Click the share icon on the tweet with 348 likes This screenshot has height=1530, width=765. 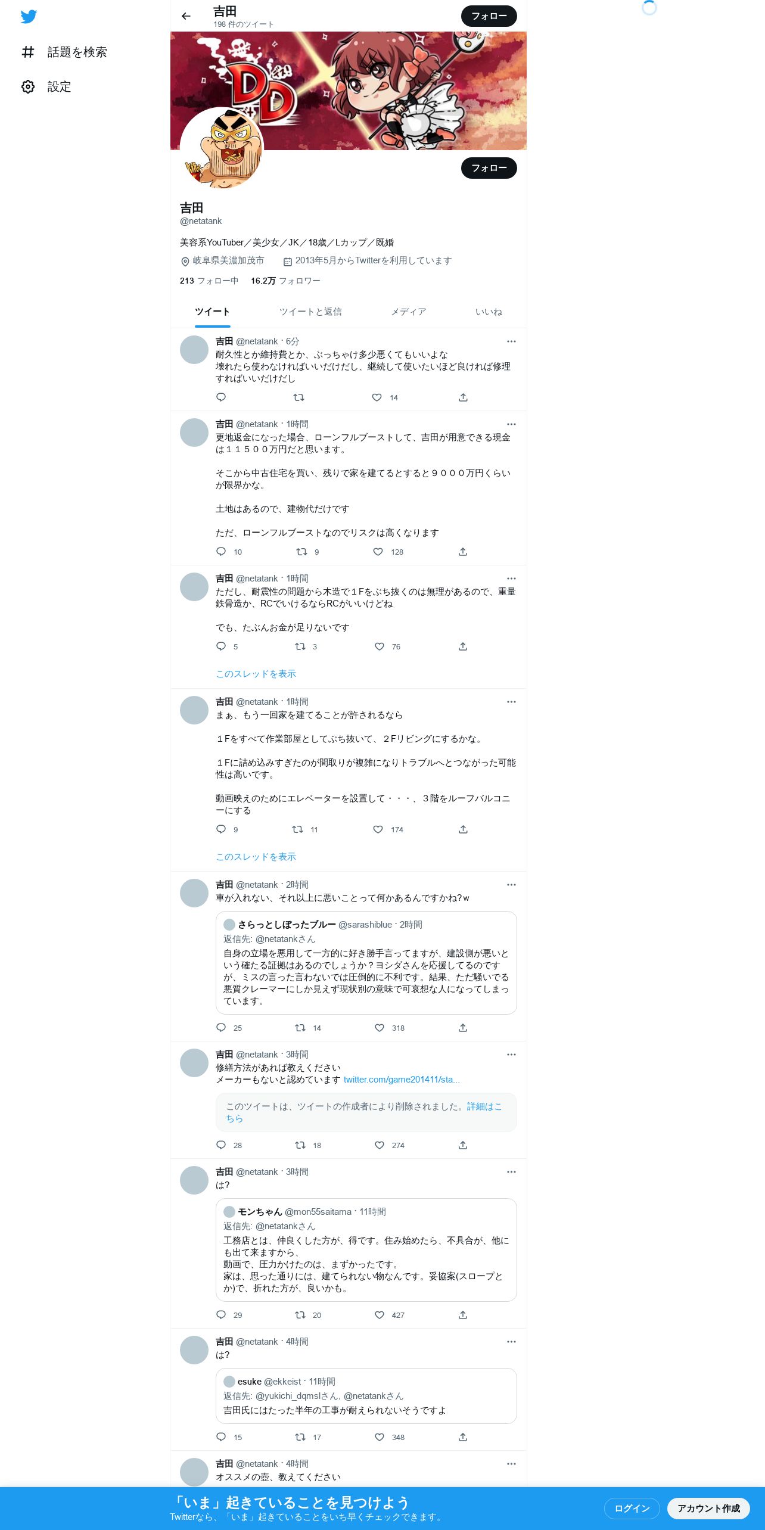coord(463,1437)
